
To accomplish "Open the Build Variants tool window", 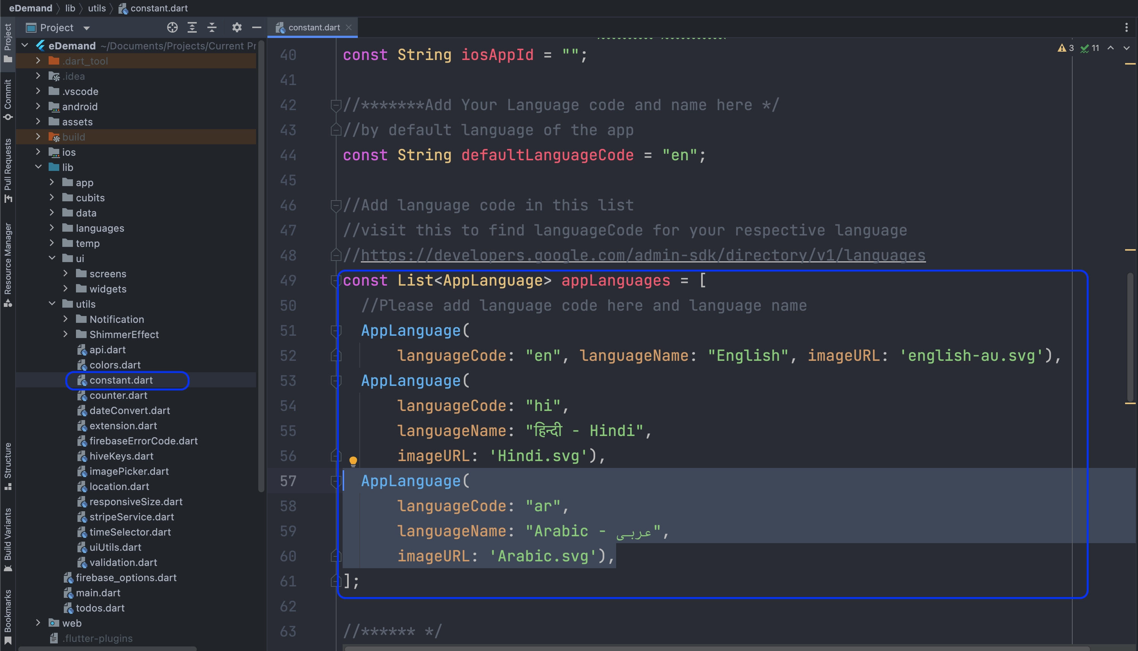I will [8, 539].
